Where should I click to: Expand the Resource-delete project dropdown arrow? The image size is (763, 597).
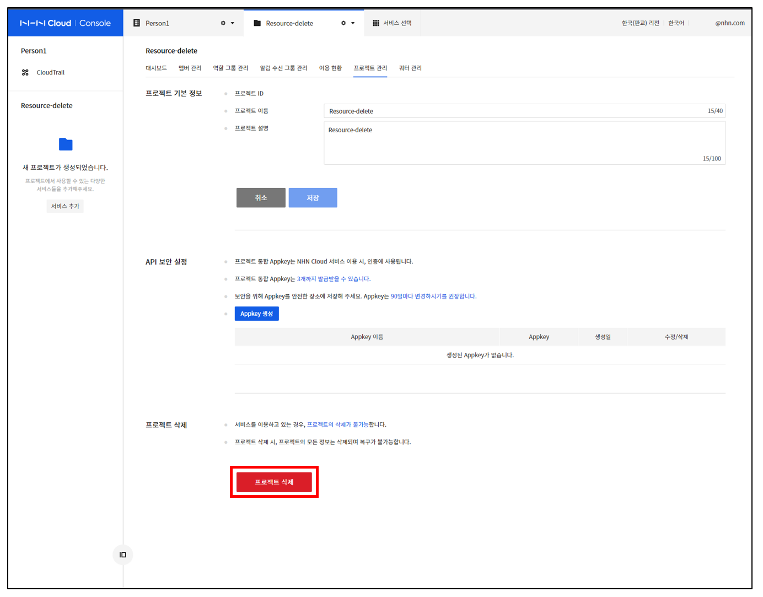tap(353, 23)
